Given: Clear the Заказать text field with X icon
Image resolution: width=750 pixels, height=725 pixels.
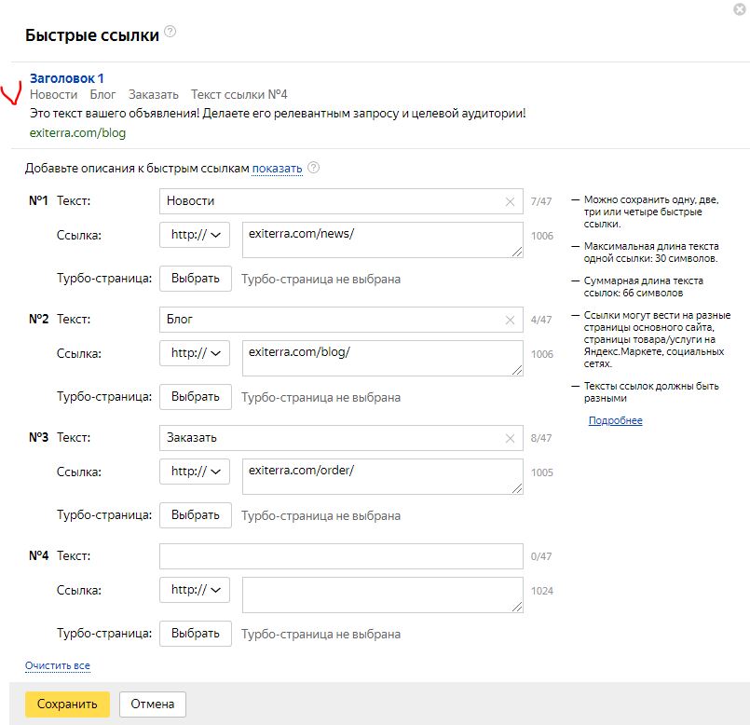Looking at the screenshot, I should click(x=510, y=438).
